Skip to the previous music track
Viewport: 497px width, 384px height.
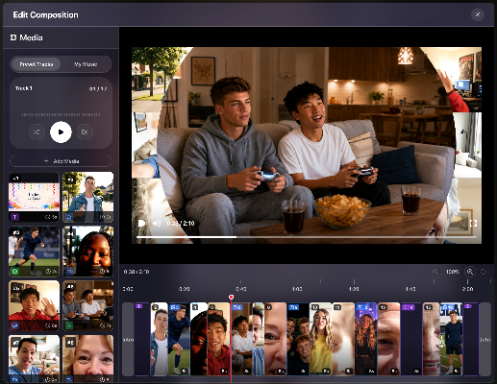37,132
